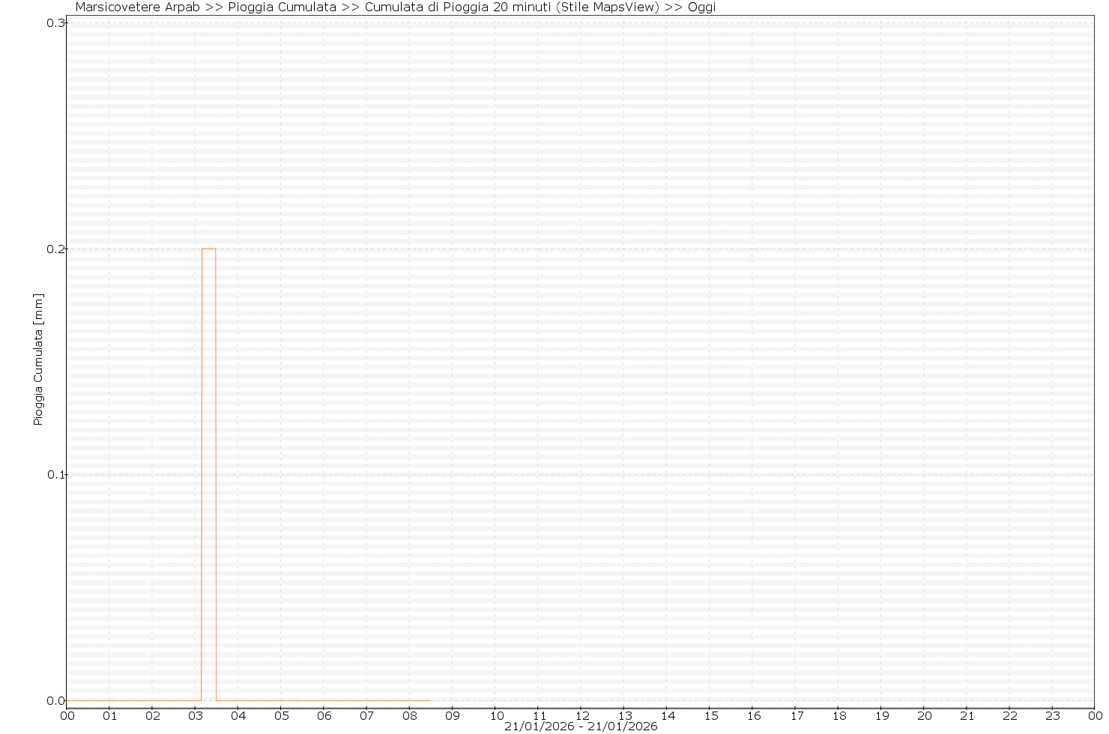Click the 18 hour tick label
Screen dimensions: 1109x734
click(838, 715)
